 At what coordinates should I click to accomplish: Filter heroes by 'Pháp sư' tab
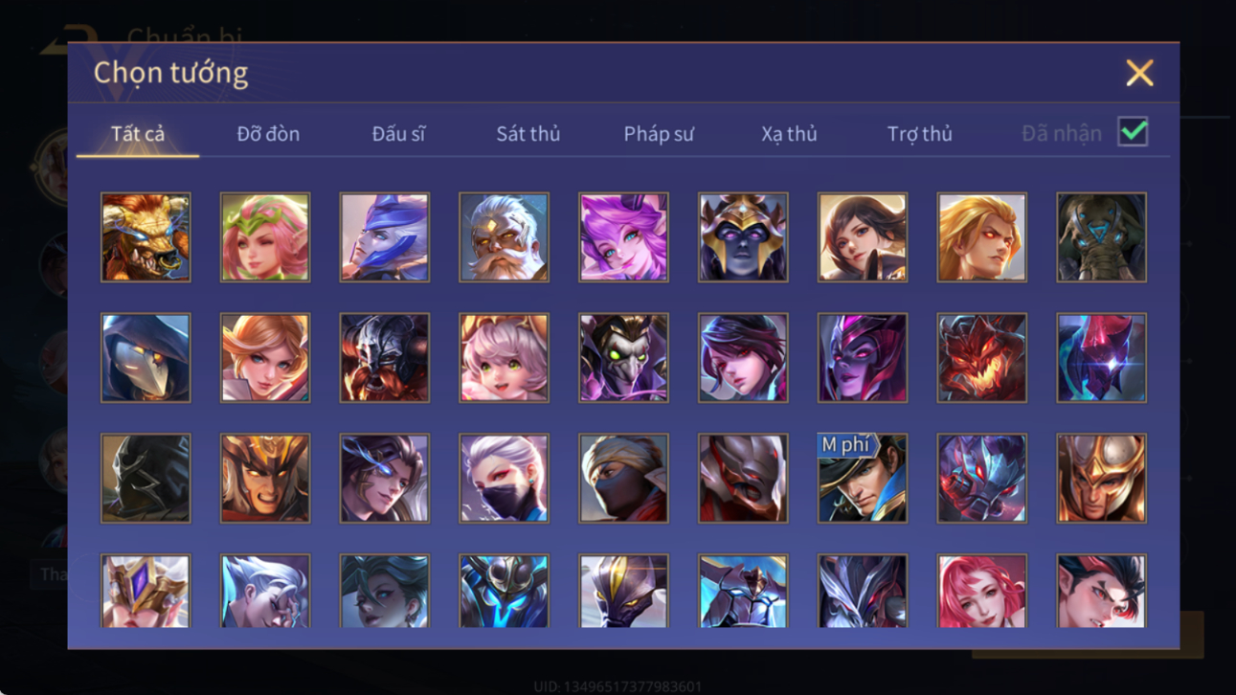click(659, 134)
